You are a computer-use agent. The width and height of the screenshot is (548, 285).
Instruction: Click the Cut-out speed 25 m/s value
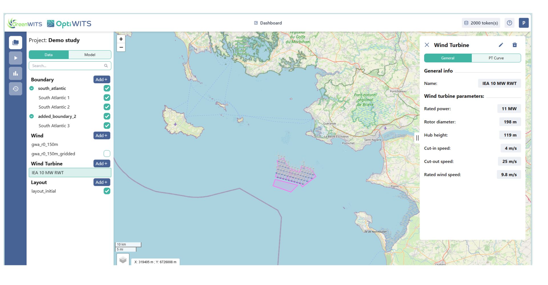pyautogui.click(x=509, y=162)
